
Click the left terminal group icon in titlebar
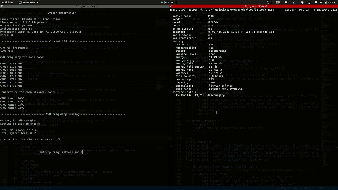[x=2, y=6]
